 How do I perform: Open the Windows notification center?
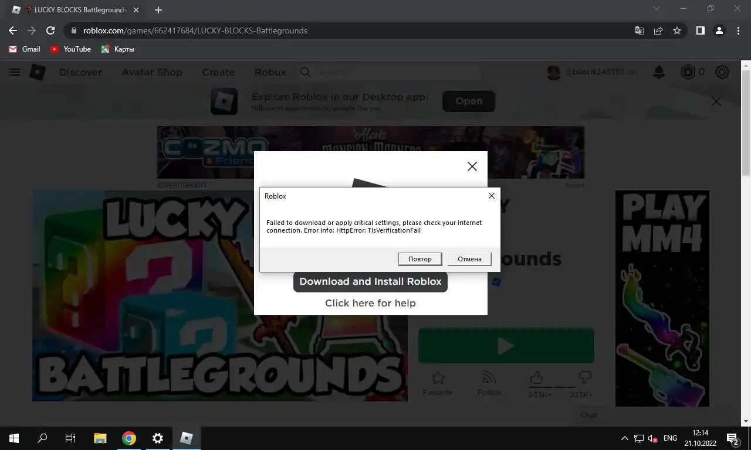click(x=733, y=438)
